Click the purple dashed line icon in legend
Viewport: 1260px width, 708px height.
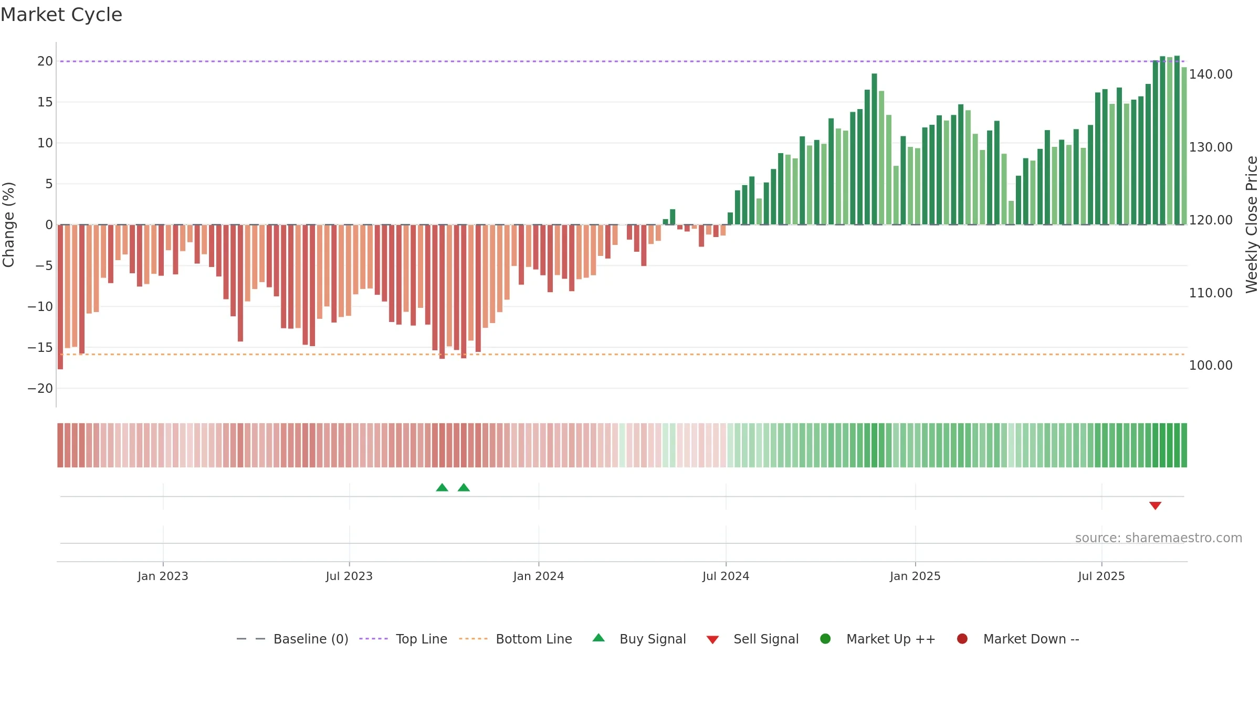tap(373, 639)
